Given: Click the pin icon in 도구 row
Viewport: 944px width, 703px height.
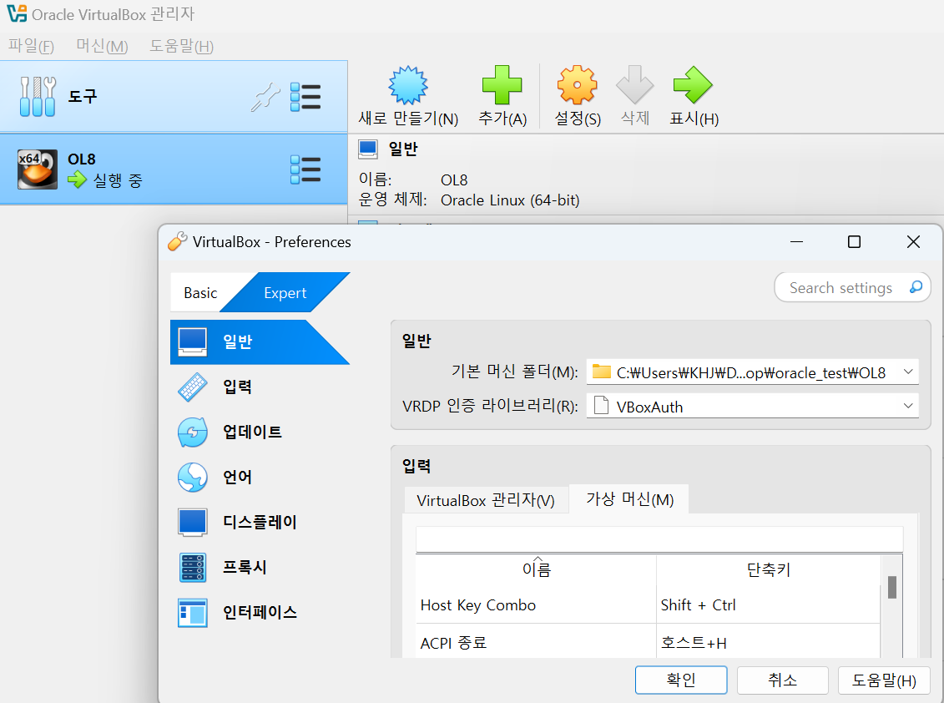Looking at the screenshot, I should pos(265,97).
